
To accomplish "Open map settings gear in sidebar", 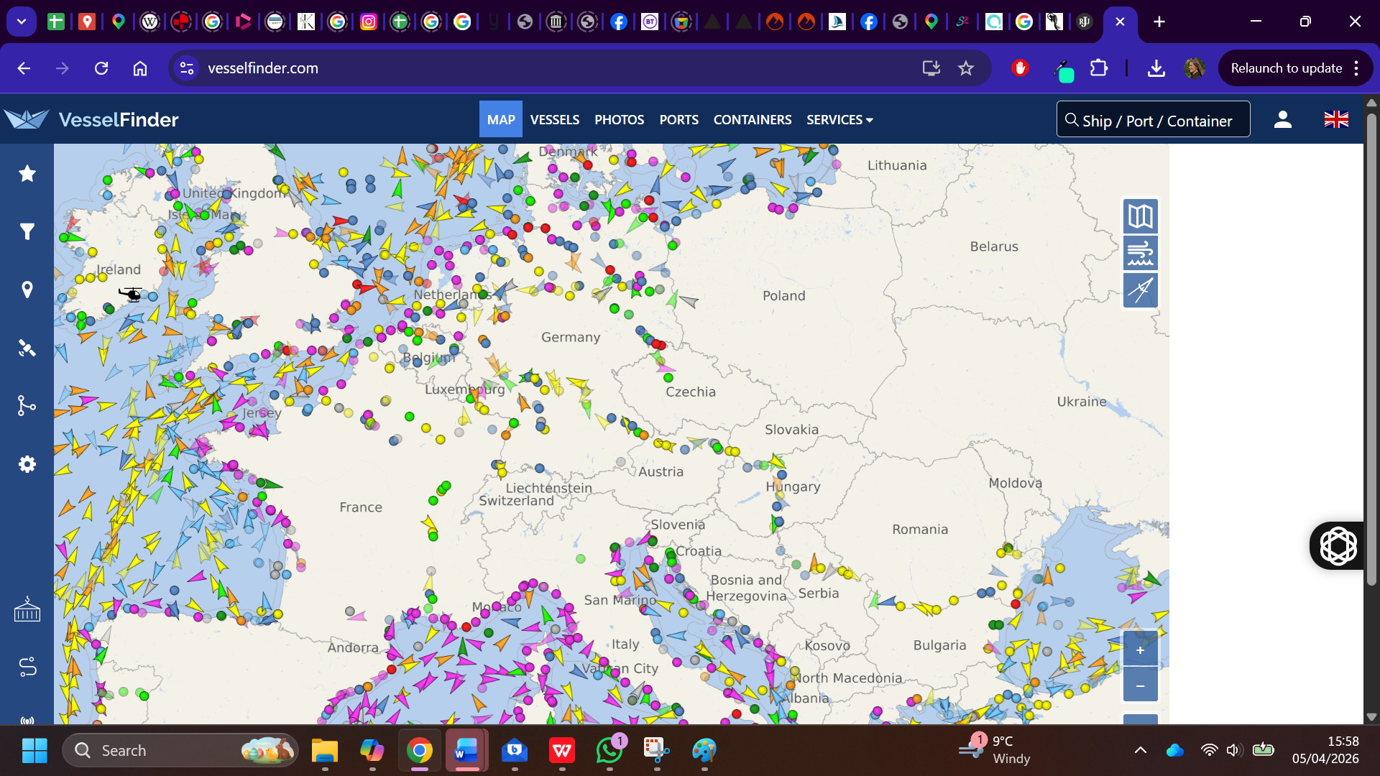I will 27,464.
